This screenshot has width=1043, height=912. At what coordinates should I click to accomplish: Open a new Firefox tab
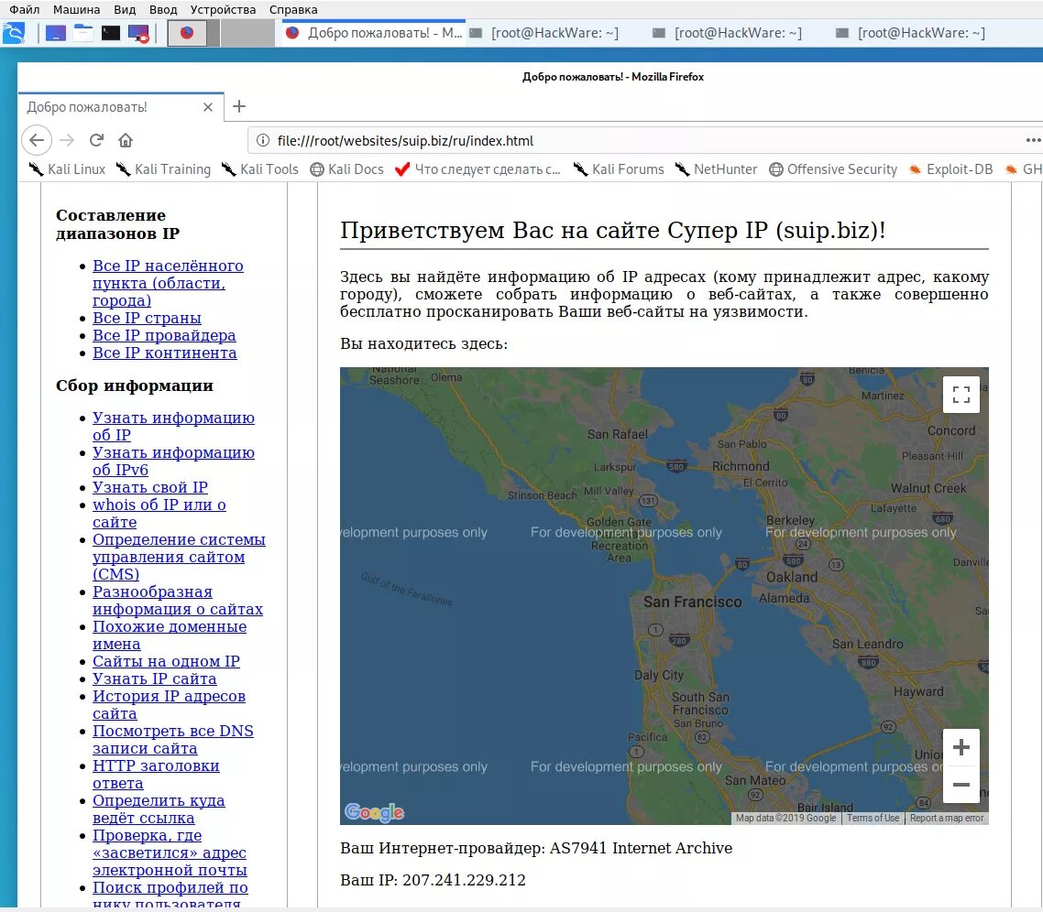239,106
